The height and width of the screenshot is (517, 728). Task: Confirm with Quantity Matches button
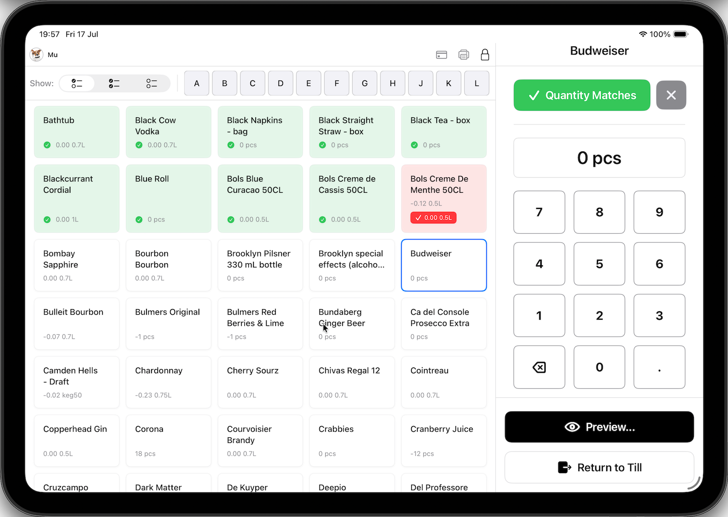coord(582,95)
